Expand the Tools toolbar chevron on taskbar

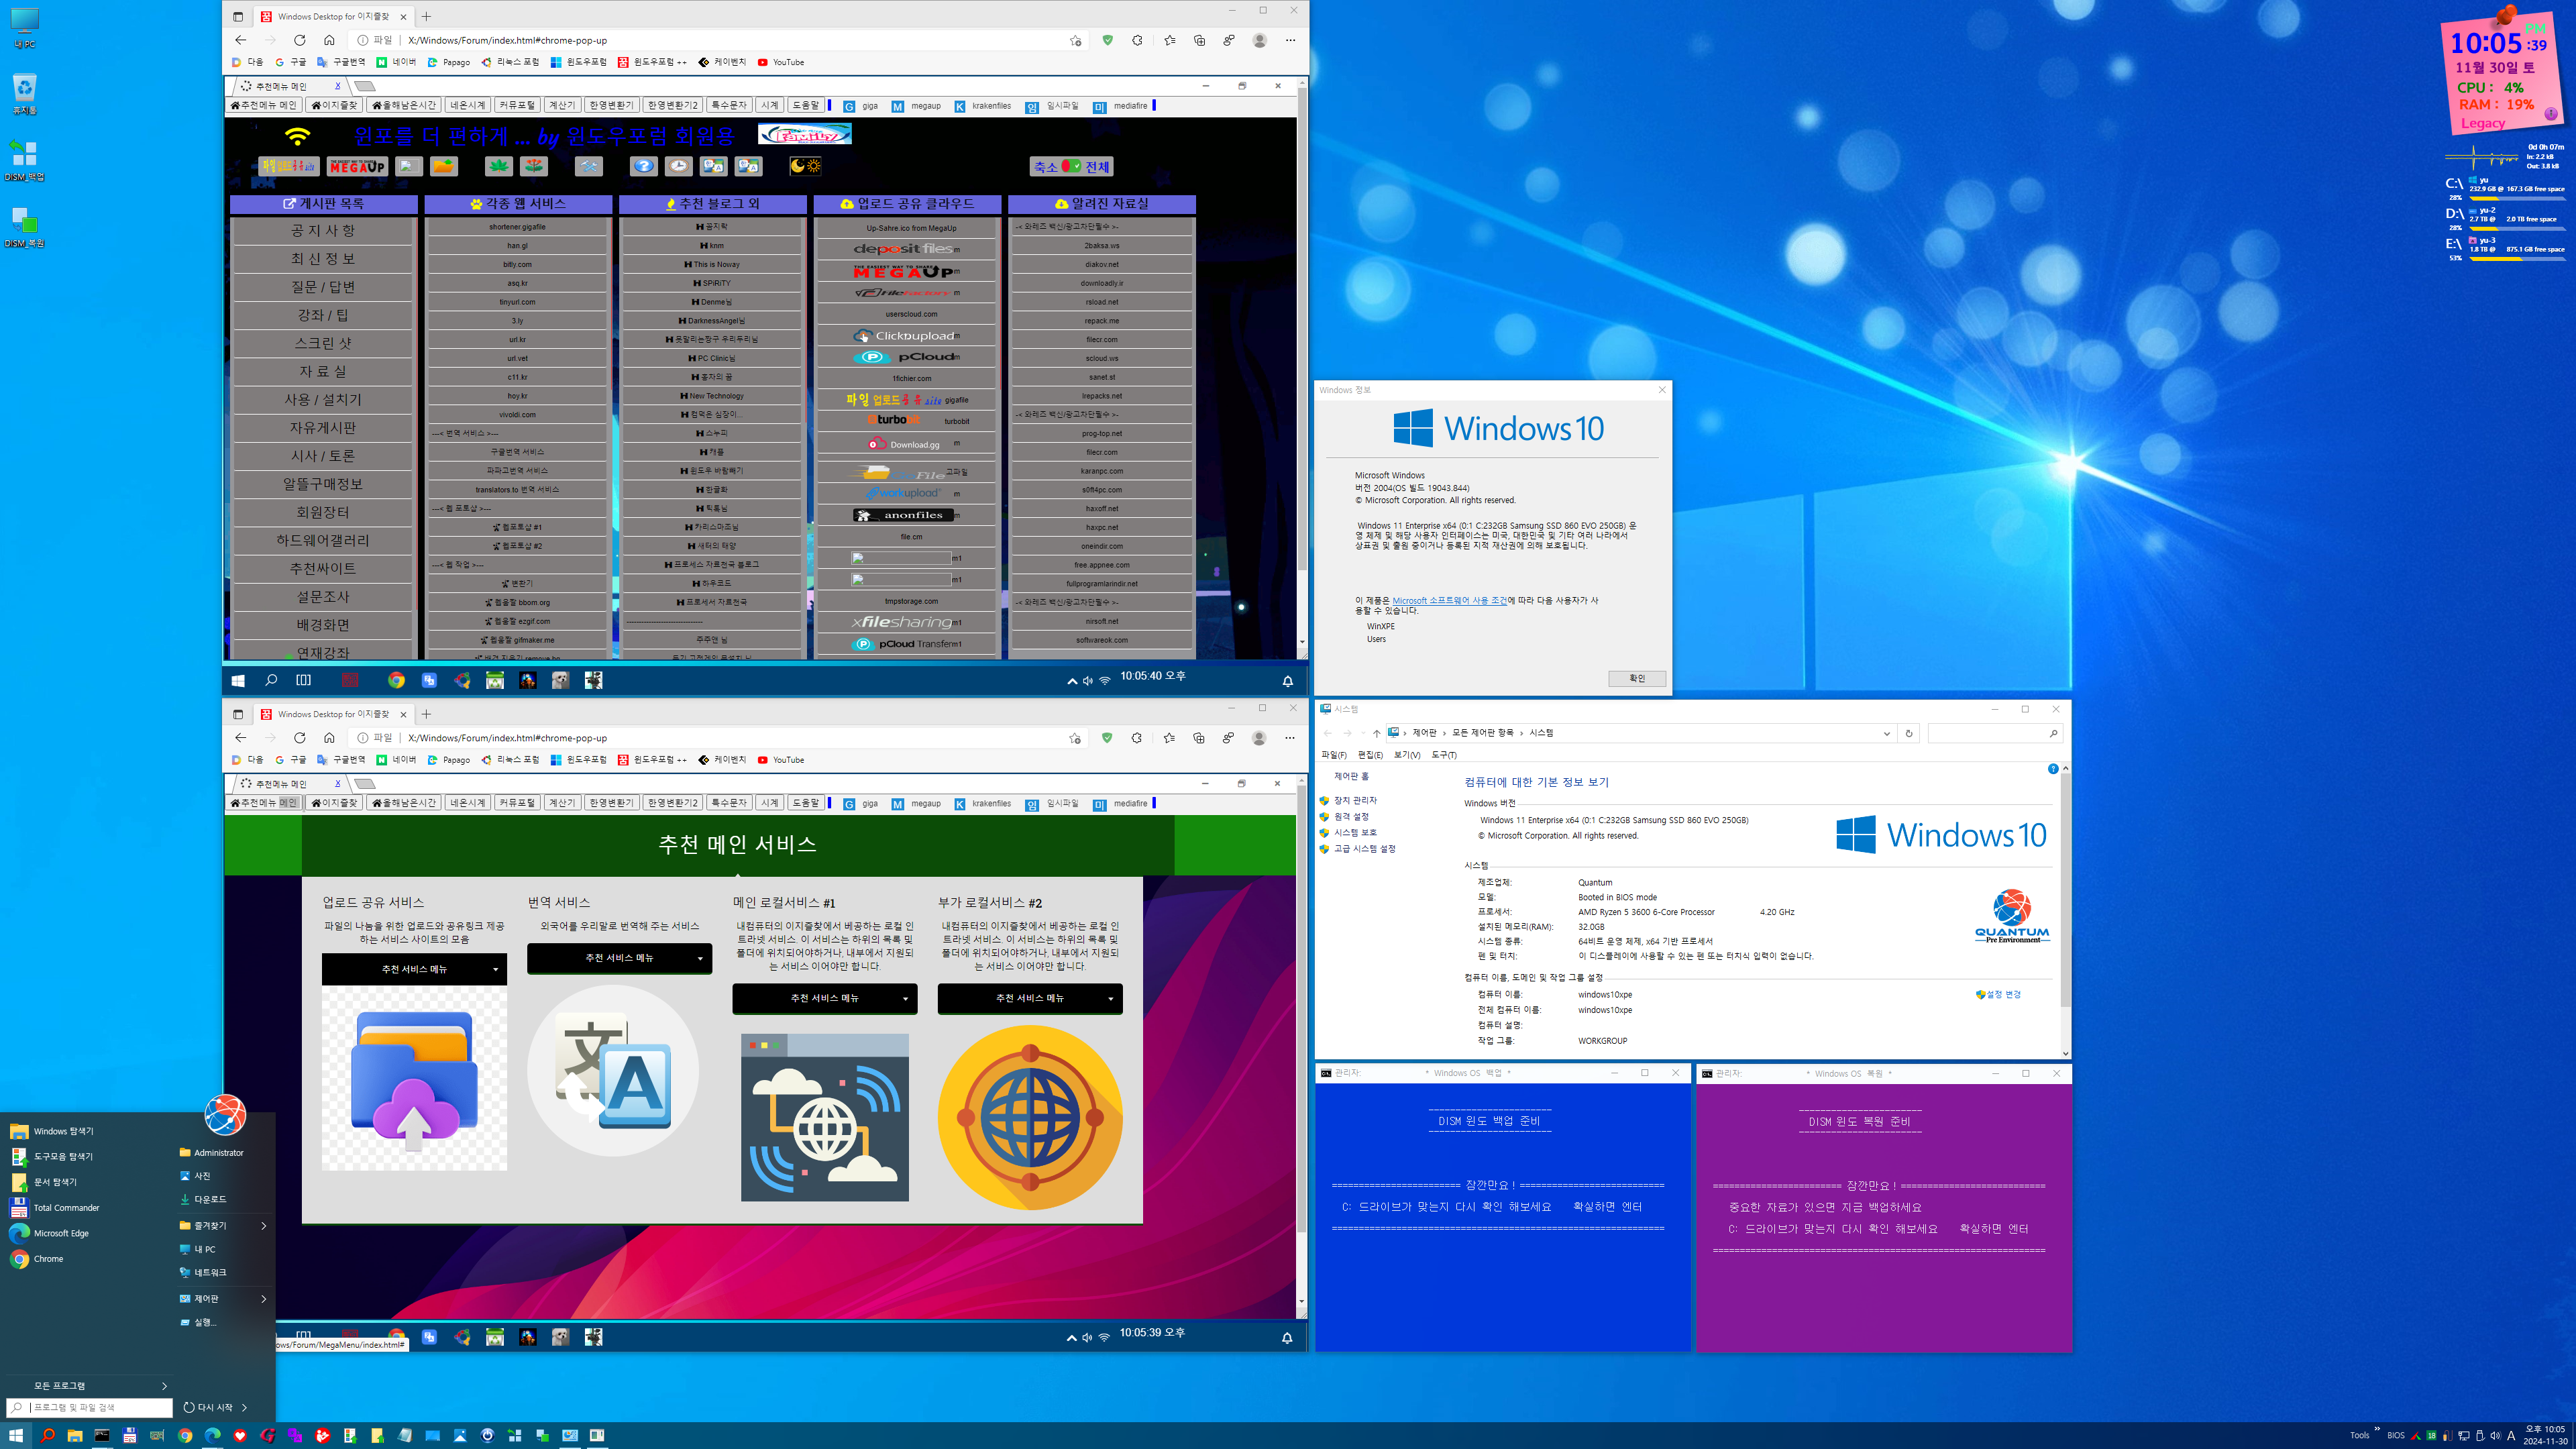(x=2376, y=1430)
